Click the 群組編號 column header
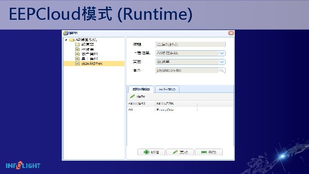The height and width of the screenshot is (174, 309). [141, 104]
